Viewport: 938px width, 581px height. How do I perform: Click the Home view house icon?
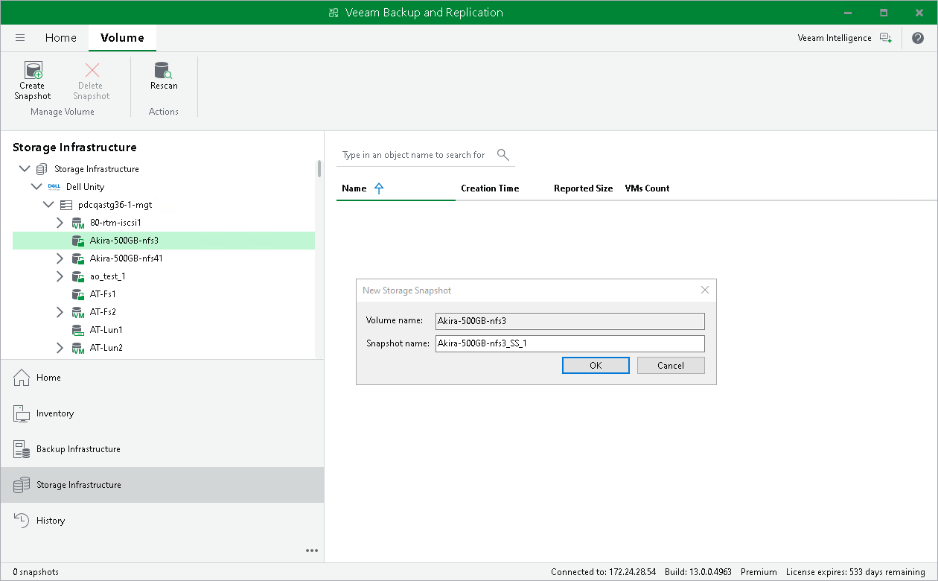tap(22, 378)
